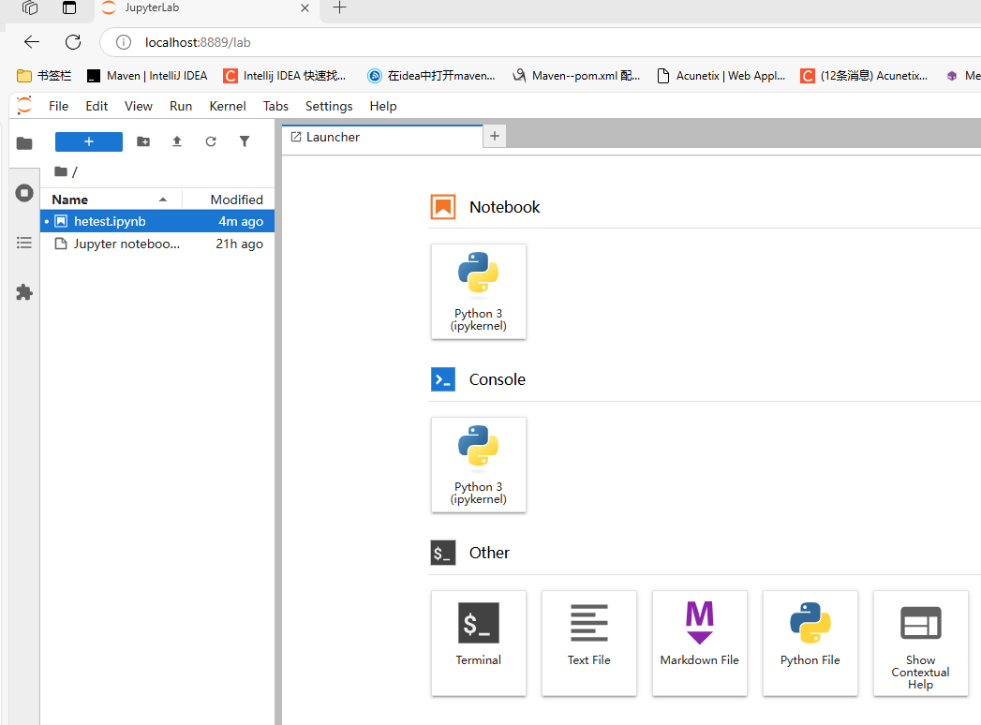The image size is (981, 725).
Task: Click the site information icon in address bar
Action: tap(124, 42)
